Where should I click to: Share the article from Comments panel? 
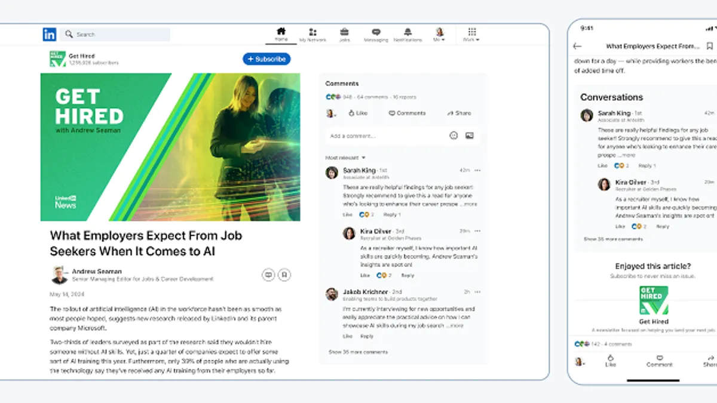point(459,113)
